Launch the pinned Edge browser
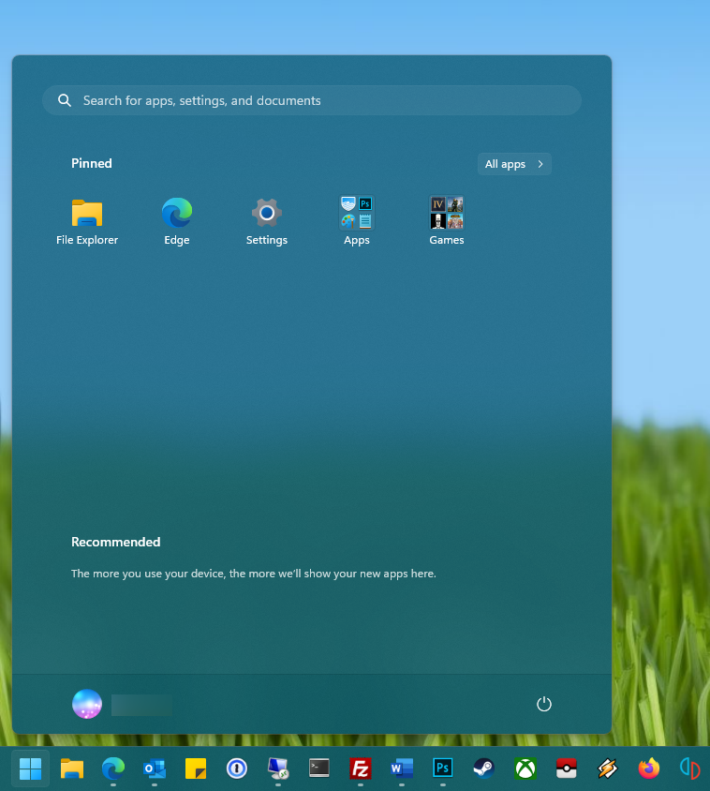 tap(176, 221)
